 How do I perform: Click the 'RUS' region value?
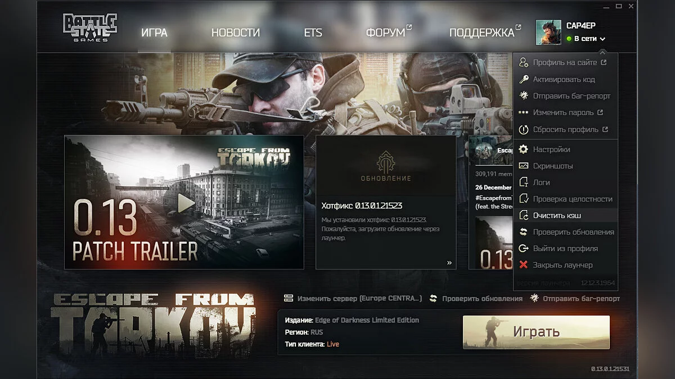coord(317,332)
